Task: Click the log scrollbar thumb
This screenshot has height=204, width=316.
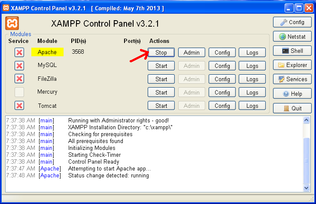Action: tap(306, 161)
